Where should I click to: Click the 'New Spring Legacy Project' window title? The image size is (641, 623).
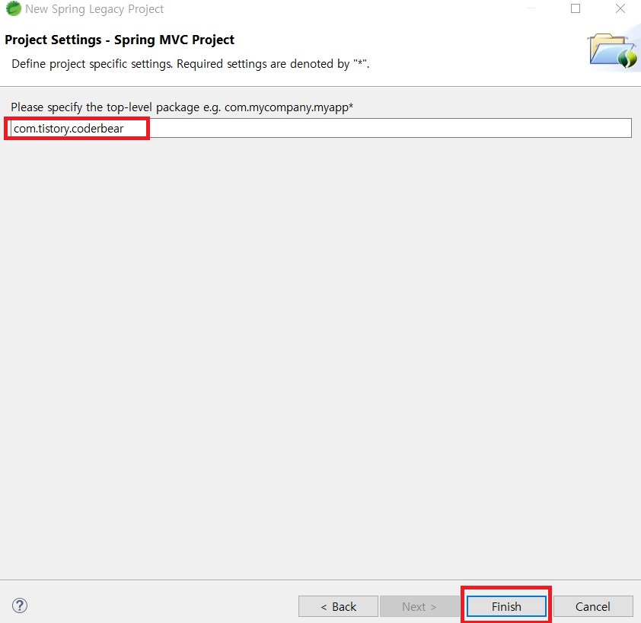[94, 9]
